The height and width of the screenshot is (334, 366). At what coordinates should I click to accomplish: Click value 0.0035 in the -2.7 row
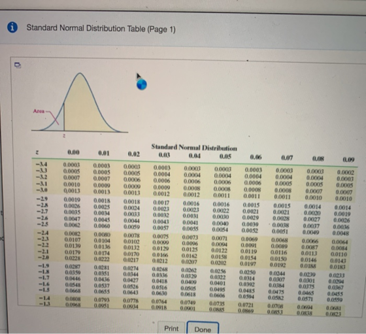pos(72,212)
